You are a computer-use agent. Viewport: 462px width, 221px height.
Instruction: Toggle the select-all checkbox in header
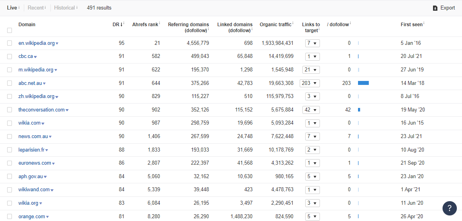[10, 30]
